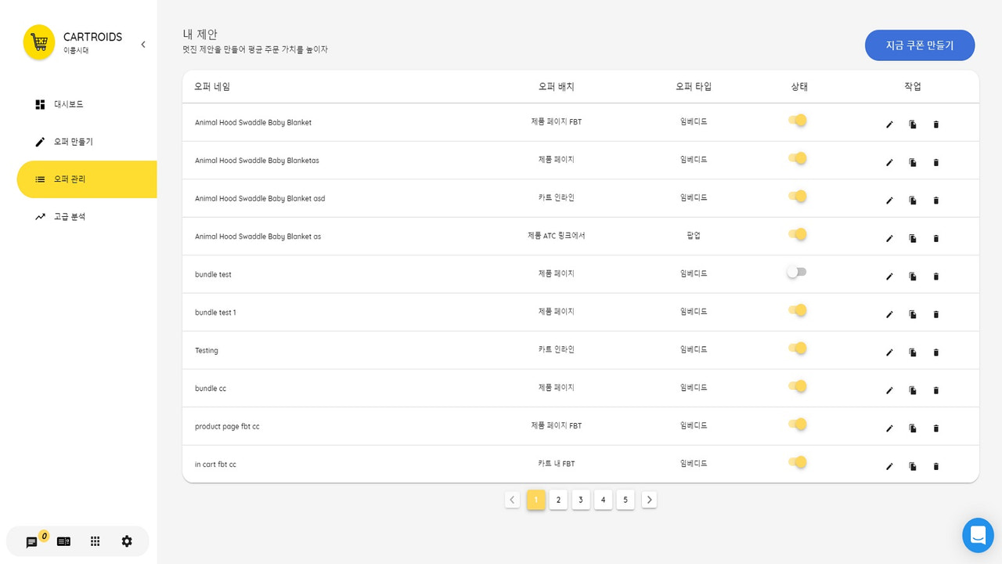Collapse the sidebar with the chevron

pos(143,45)
